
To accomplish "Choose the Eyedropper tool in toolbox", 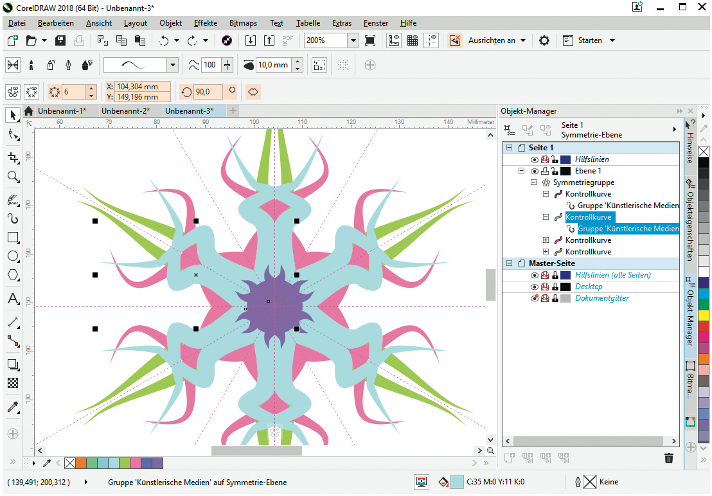I will [12, 407].
